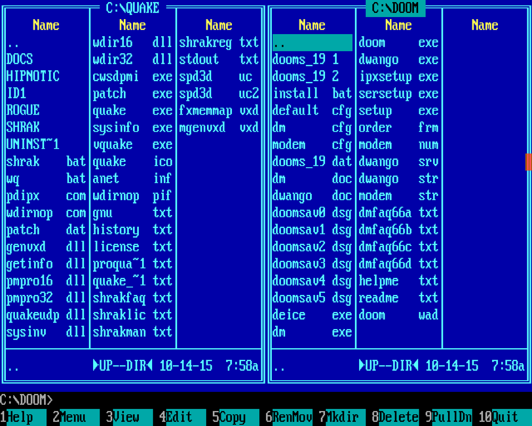The width and height of the screenshot is (532, 426).
Task: Select the ROGUE folder
Action: click(x=46, y=111)
